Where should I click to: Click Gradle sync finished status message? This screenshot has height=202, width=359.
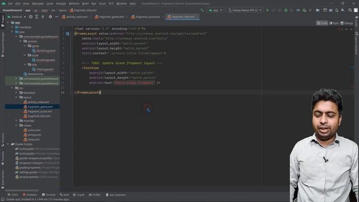click(38, 200)
